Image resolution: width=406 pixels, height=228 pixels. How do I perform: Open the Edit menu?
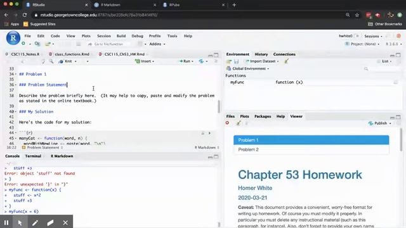41,36
